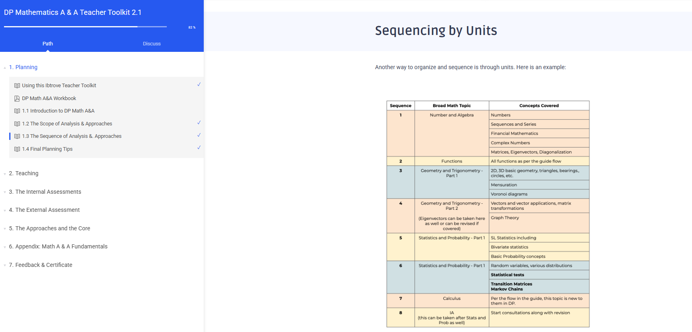The width and height of the screenshot is (692, 332).
Task: Click completion checkmark for 1.2 The Scope lesson
Action: 199,123
